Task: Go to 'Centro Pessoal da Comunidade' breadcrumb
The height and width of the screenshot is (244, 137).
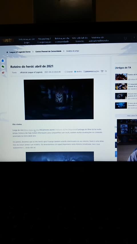Action: coord(48,51)
